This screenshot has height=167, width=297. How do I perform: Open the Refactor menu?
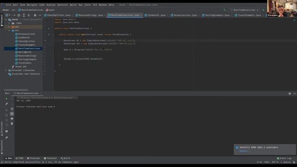click(x=63, y=5)
